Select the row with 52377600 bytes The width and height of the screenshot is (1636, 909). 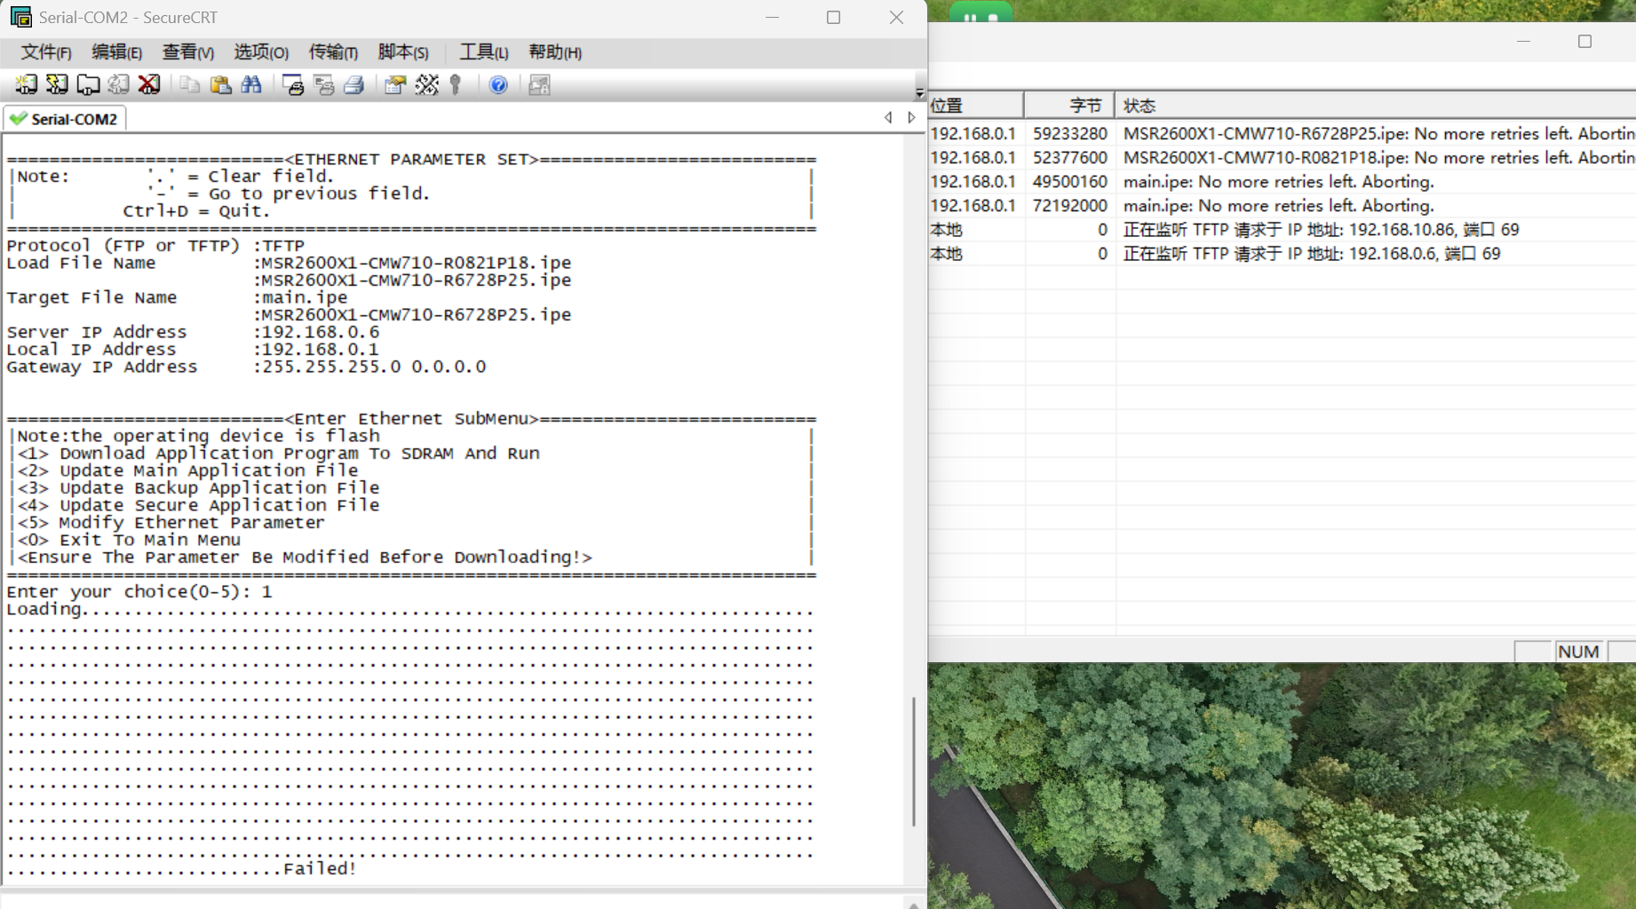click(1282, 157)
